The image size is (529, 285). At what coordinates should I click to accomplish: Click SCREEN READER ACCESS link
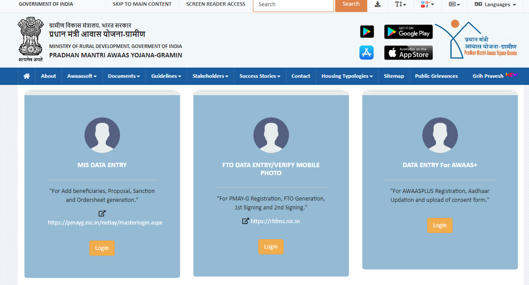tap(216, 4)
